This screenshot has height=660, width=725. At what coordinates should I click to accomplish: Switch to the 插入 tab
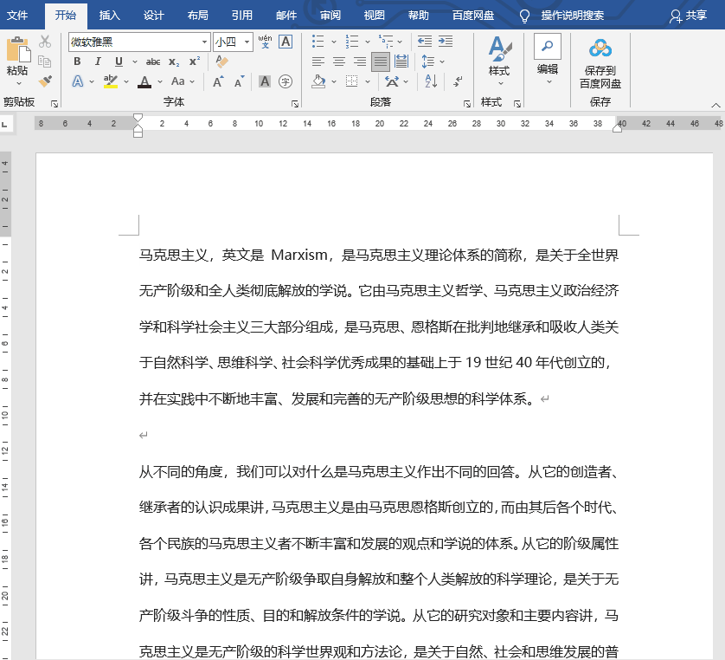[110, 15]
